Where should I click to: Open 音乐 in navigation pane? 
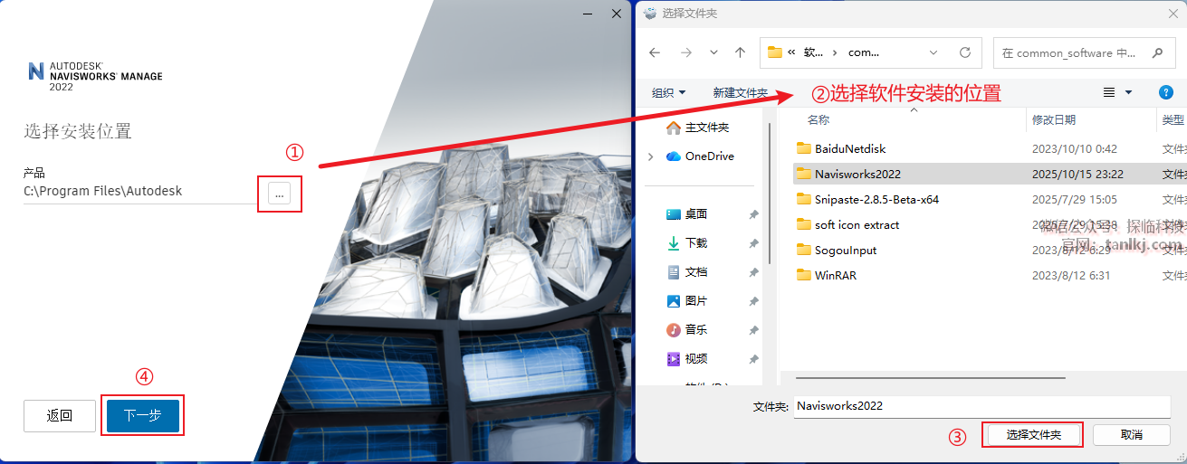(x=686, y=330)
